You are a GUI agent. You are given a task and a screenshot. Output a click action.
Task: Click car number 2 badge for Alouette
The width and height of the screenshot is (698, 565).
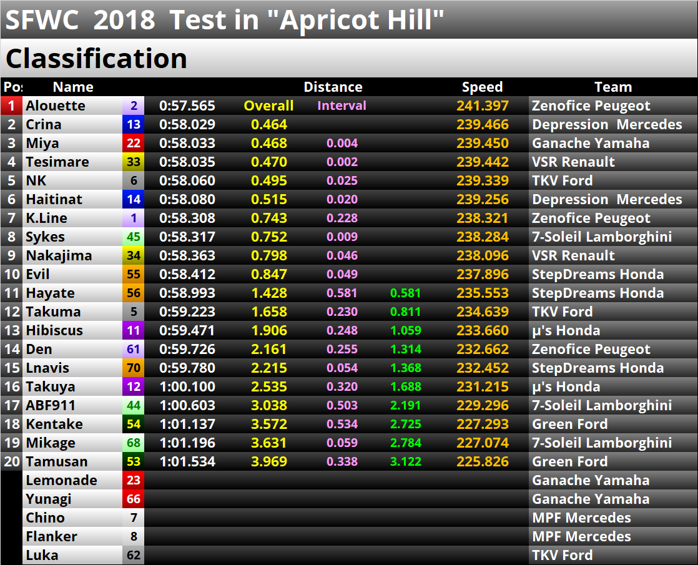(134, 106)
